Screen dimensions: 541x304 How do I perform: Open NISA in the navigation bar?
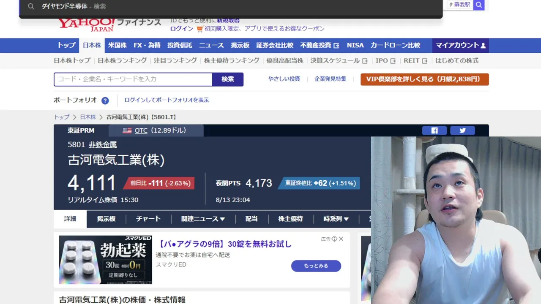[355, 46]
